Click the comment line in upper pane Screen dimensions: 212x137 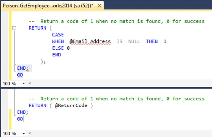pyautogui.click(x=117, y=21)
